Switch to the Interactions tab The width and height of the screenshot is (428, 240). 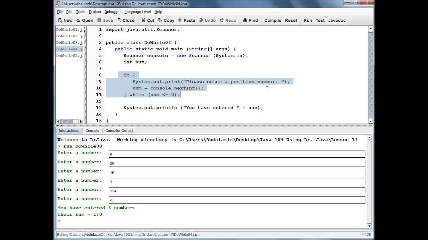tap(69, 131)
